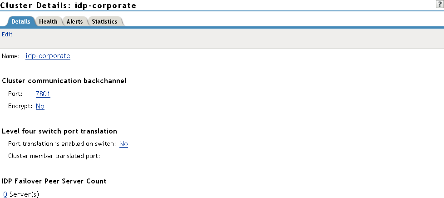
Task: Click the 'Port:' field label
Action: (15, 94)
